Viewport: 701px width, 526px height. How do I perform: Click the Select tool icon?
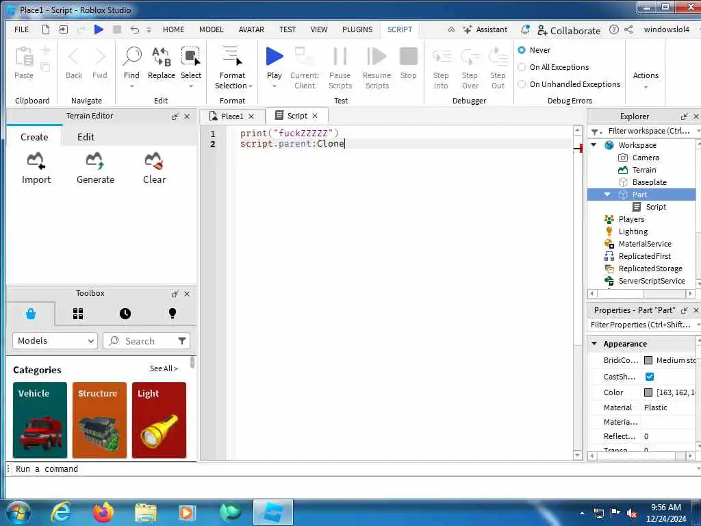point(191,58)
